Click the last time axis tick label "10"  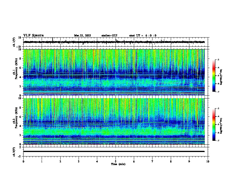pyautogui.click(x=208, y=161)
